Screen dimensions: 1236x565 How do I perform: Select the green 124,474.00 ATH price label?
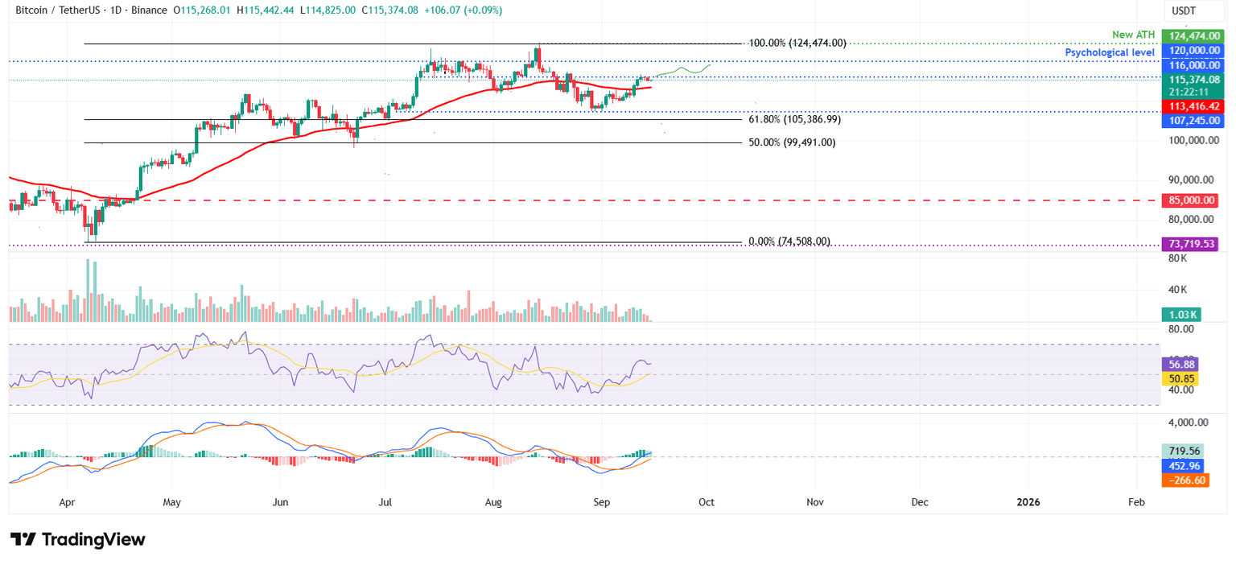pos(1193,35)
